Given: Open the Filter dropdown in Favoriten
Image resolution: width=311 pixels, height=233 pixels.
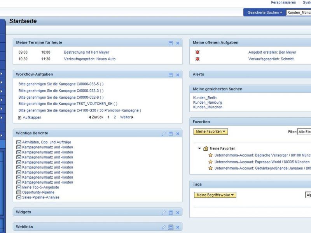Looking at the screenshot, I should point(304,132).
